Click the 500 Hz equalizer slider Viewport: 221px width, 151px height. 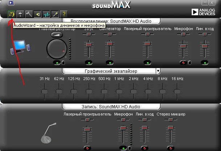click(104, 91)
